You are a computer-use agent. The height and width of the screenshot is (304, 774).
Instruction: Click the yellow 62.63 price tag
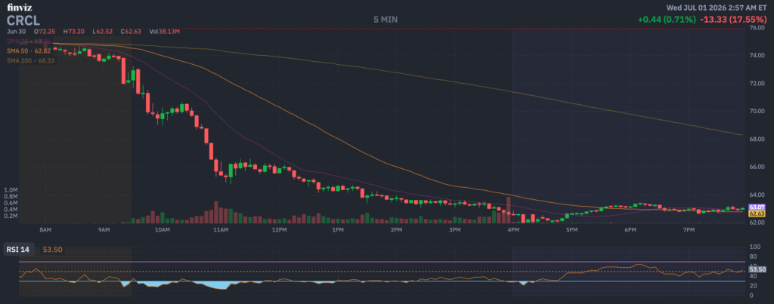point(757,213)
